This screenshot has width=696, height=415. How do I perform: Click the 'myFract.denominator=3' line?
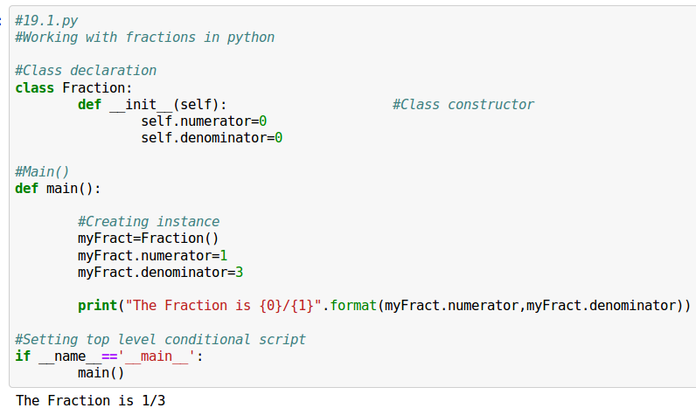[160, 272]
